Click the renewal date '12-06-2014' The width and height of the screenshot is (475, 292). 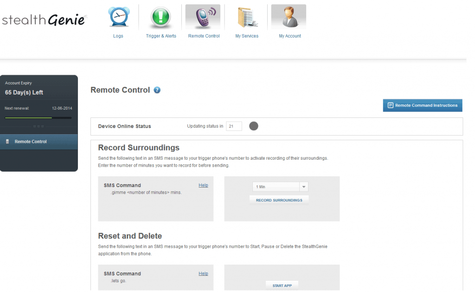tap(62, 108)
